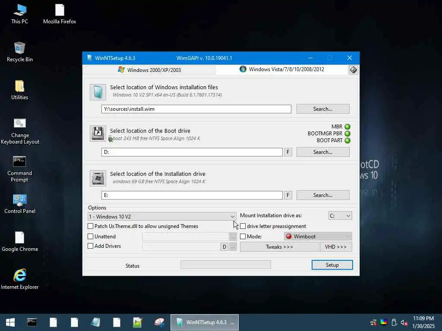Tick the Mode checkbox
The height and width of the screenshot is (331, 442).
click(x=243, y=237)
